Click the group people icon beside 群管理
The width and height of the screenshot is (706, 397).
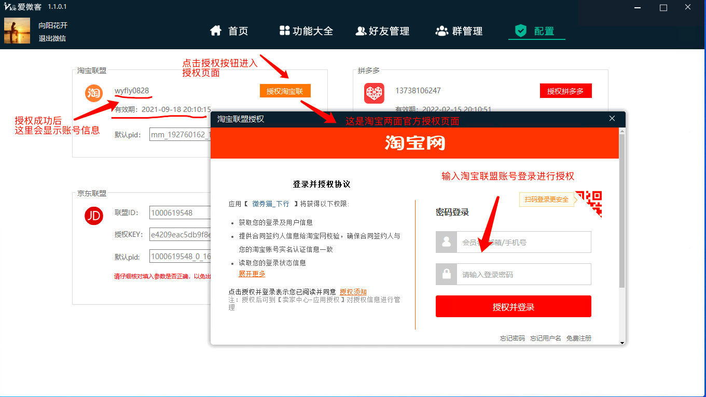click(x=441, y=31)
